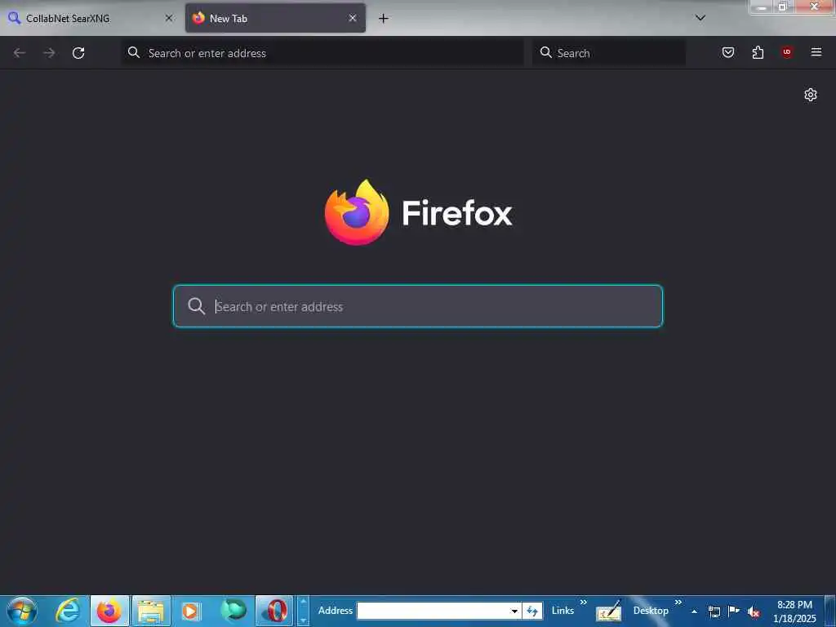Open new tab personalize gear settings

(x=811, y=95)
